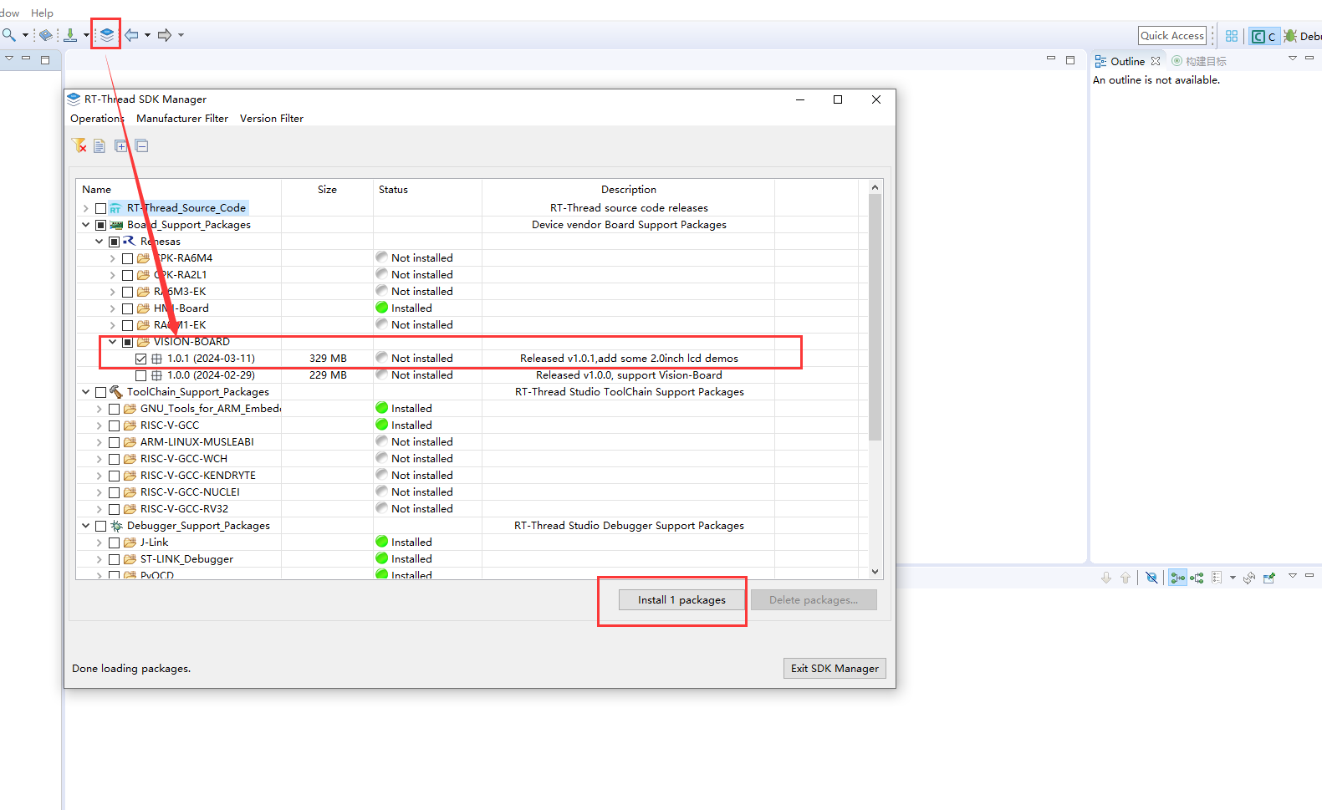
Task: Check the ToolChain_Support_Packages checkbox
Action: pos(101,392)
